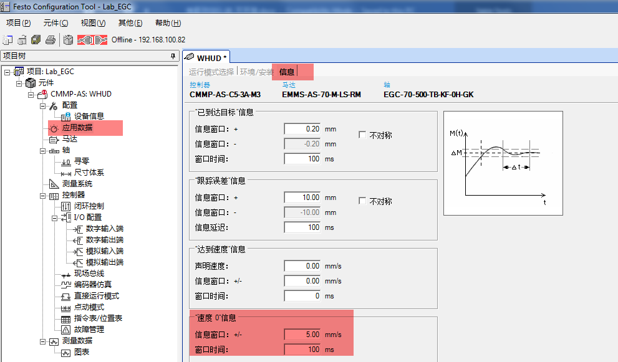Click the save all floppy disks icon
The image size is (618, 362).
point(36,40)
